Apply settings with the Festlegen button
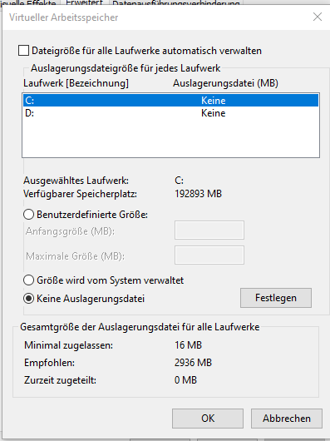This screenshot has height=441, width=330. pyautogui.click(x=276, y=298)
